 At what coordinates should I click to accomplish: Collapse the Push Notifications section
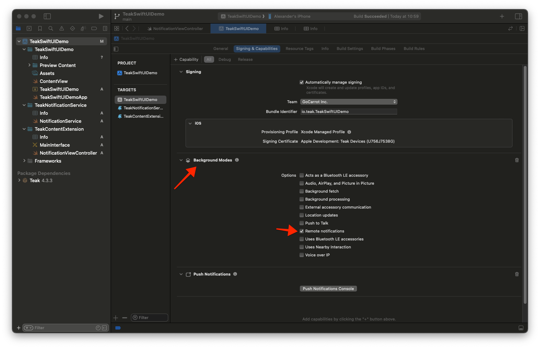[181, 274]
